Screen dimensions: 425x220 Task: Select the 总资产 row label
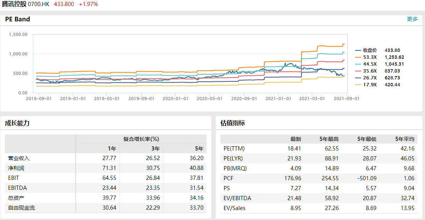point(16,198)
